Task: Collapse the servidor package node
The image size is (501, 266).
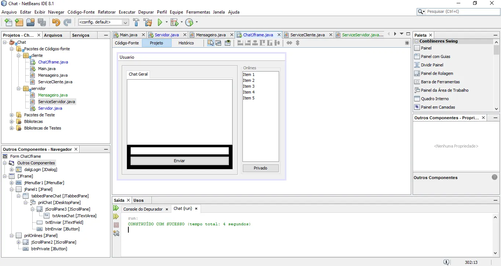Action: 18,88
